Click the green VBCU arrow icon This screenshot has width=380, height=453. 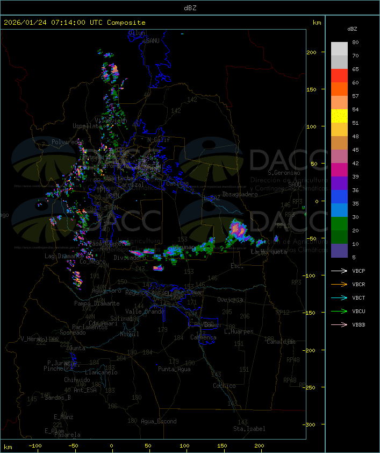(x=340, y=312)
